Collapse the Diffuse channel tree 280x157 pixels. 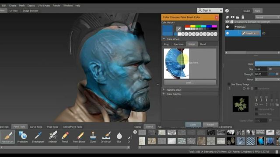[236, 27]
